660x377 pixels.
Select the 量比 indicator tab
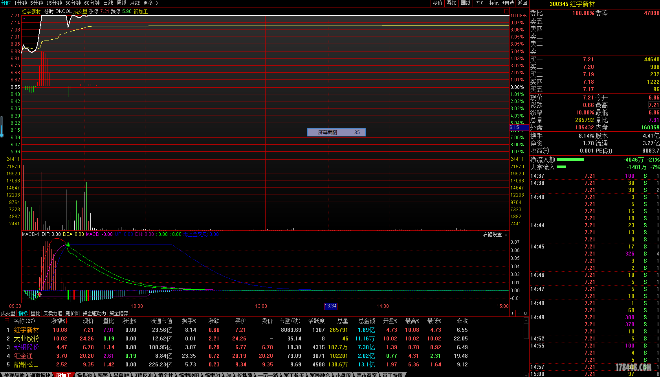[35, 313]
